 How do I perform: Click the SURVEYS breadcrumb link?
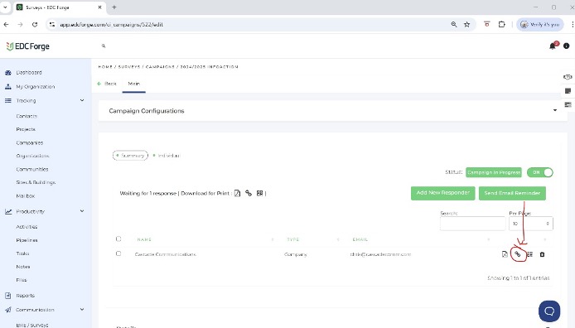[129, 67]
